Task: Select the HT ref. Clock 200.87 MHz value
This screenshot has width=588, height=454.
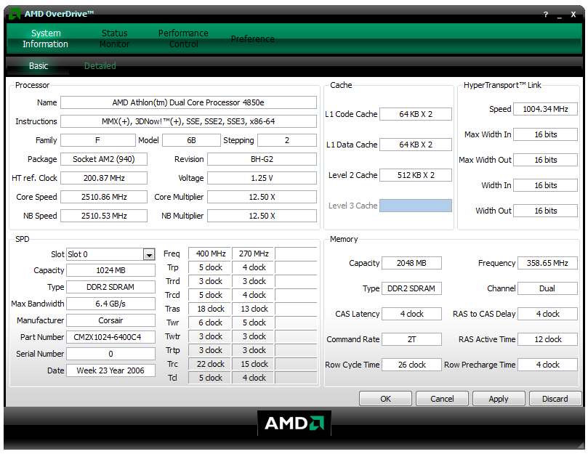Action: pos(104,178)
